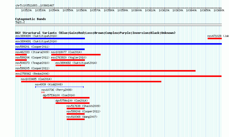Click ruler position 103650k
The image size is (229, 137).
coord(205,10)
